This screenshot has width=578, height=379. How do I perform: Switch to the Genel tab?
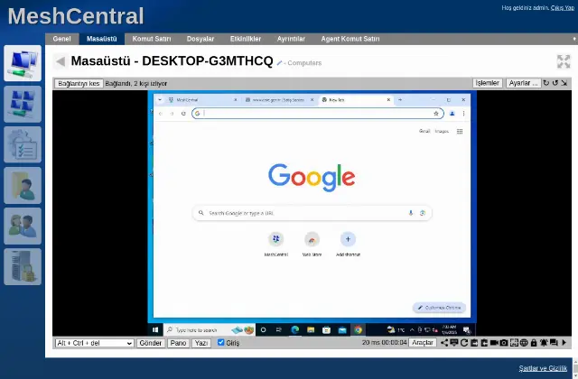coord(61,39)
